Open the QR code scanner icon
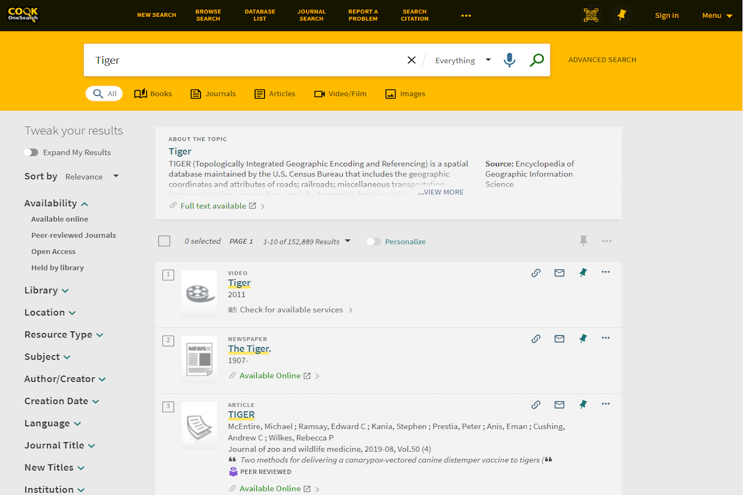The width and height of the screenshot is (743, 495). tap(591, 15)
